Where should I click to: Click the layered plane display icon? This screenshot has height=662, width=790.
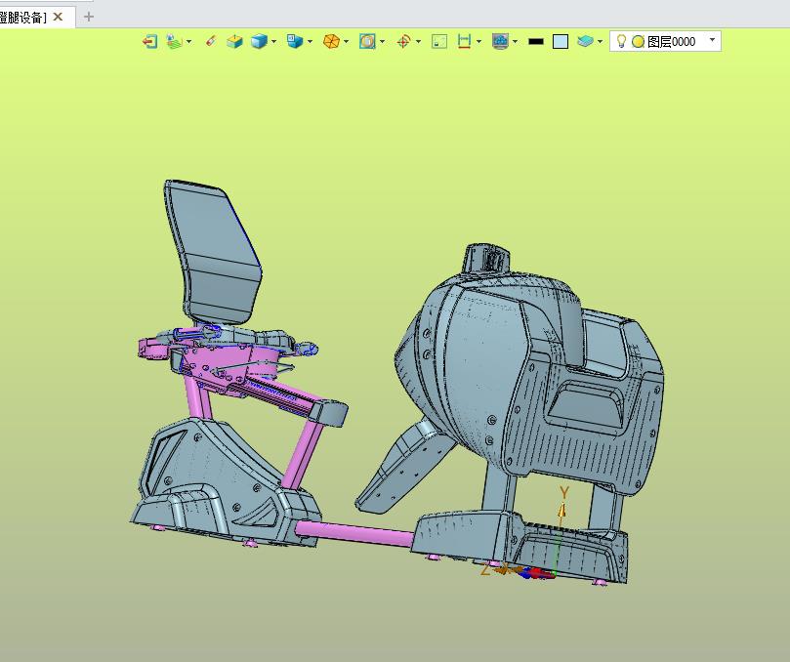[175, 41]
